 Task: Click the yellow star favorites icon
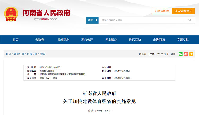pyautogui.click(x=191, y=54)
